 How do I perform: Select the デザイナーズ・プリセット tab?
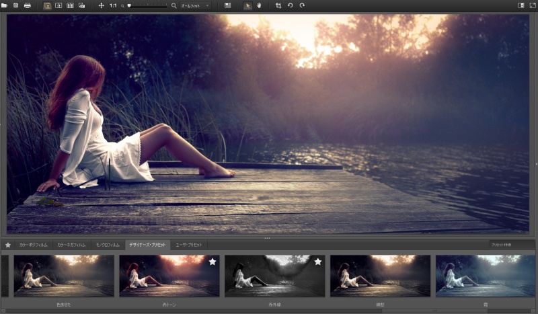(147, 245)
